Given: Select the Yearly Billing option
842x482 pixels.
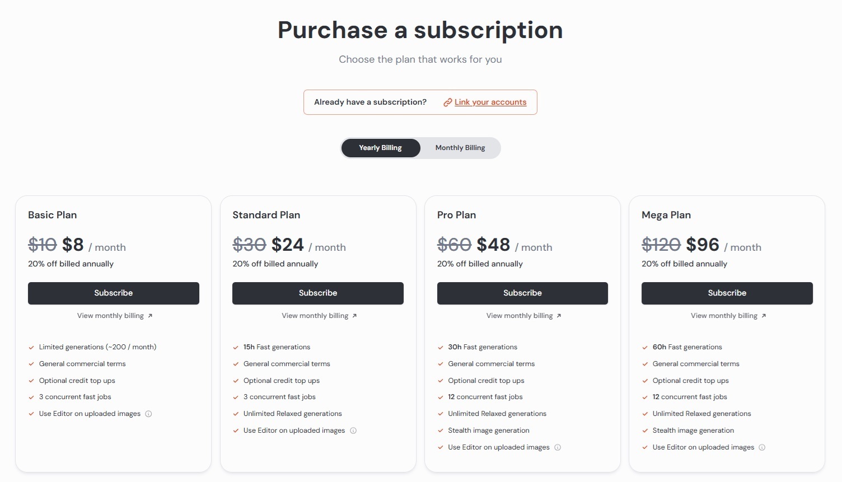Looking at the screenshot, I should coord(381,148).
